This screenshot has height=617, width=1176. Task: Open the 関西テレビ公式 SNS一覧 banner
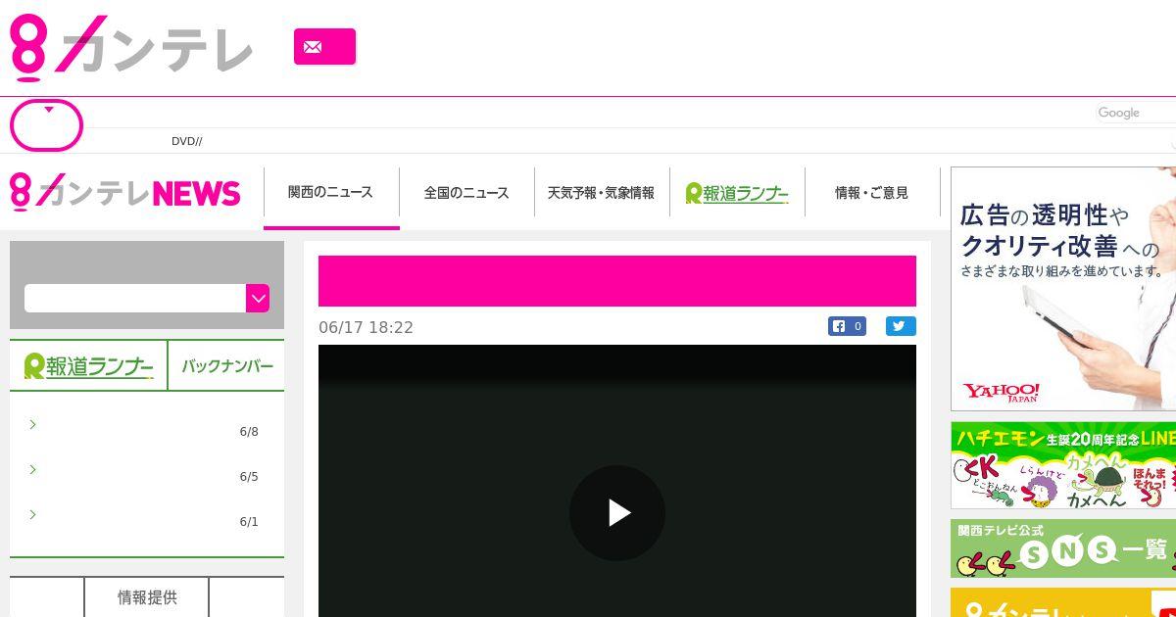pos(1063,548)
